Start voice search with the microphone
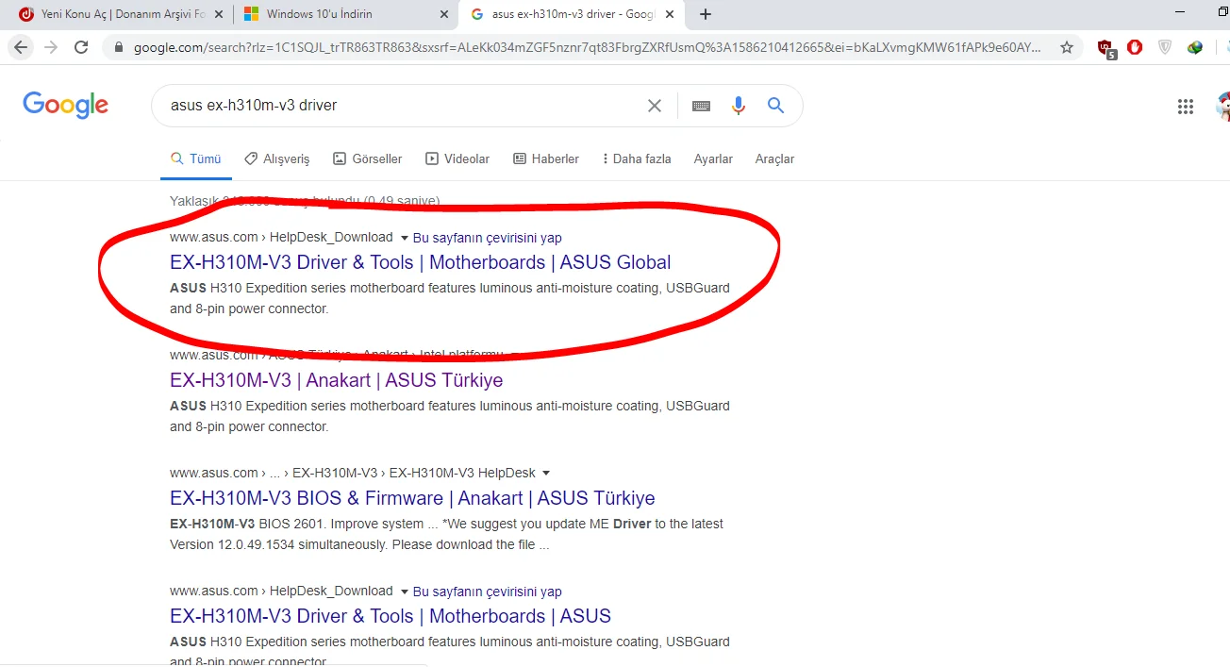This screenshot has width=1230, height=667. pos(739,106)
